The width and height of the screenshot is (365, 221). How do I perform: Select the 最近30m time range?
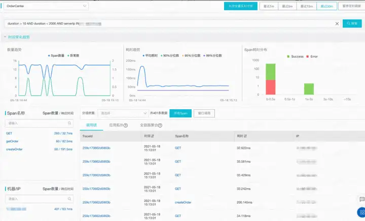point(326,6)
